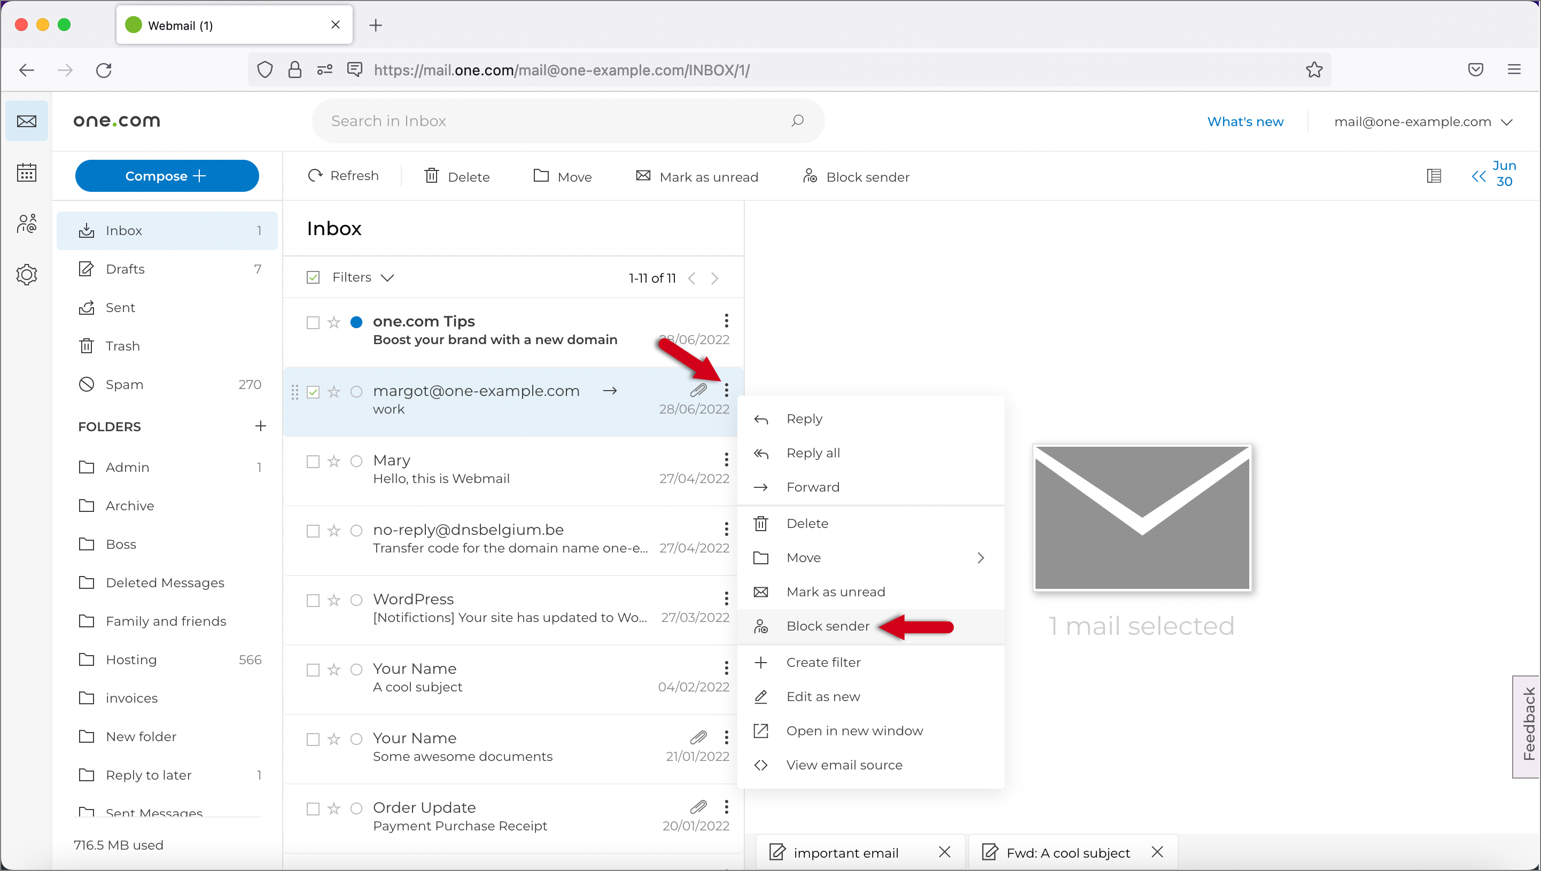
Task: Expand the Move submenu in the context menu
Action: click(980, 557)
